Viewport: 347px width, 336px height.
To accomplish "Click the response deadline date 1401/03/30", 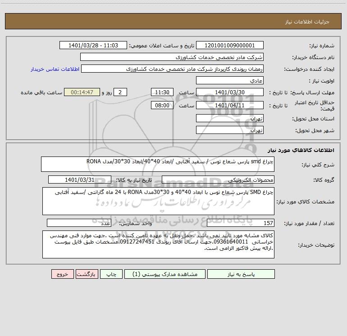I will coord(230,92).
